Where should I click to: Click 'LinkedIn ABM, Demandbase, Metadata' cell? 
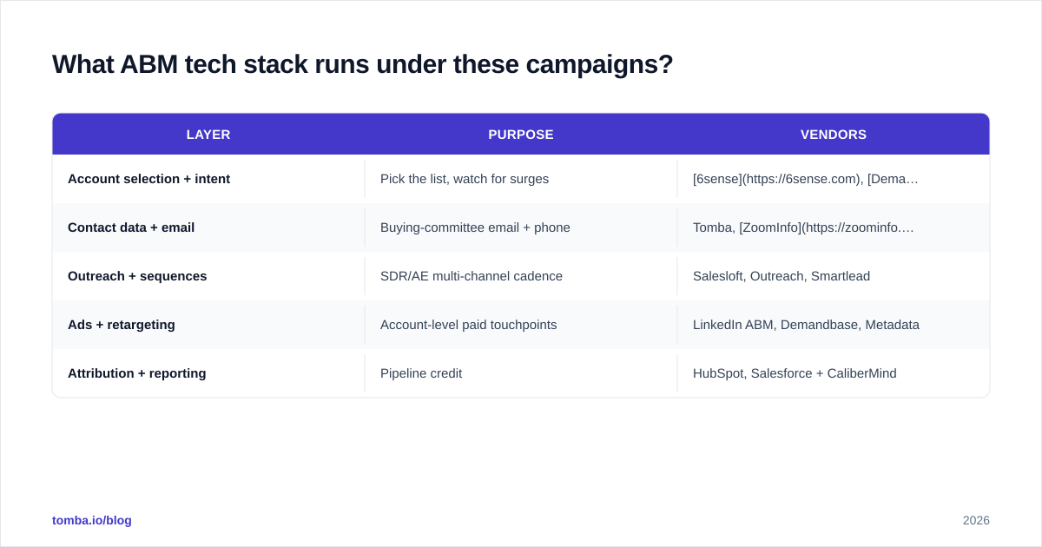click(x=834, y=325)
